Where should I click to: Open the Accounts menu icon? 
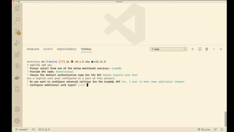click(17, 109)
